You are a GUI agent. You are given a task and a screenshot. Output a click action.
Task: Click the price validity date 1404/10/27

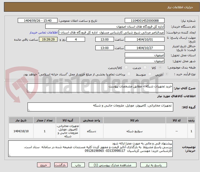[145, 48]
